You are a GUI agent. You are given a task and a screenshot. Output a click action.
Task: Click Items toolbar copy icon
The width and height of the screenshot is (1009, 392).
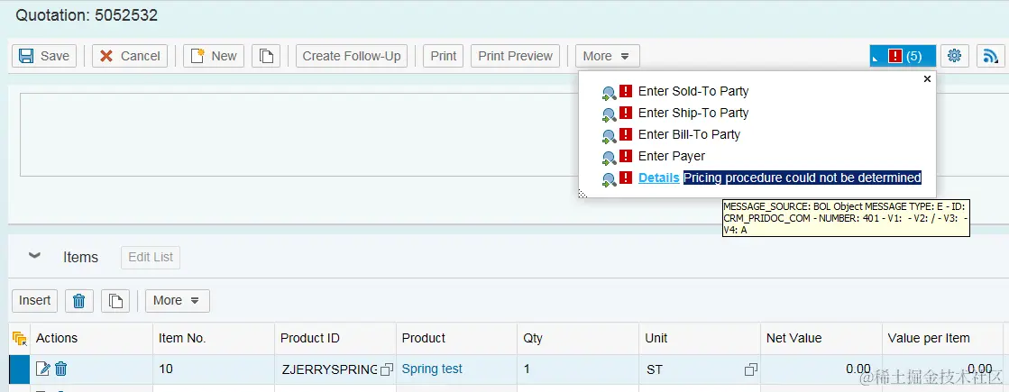(115, 300)
